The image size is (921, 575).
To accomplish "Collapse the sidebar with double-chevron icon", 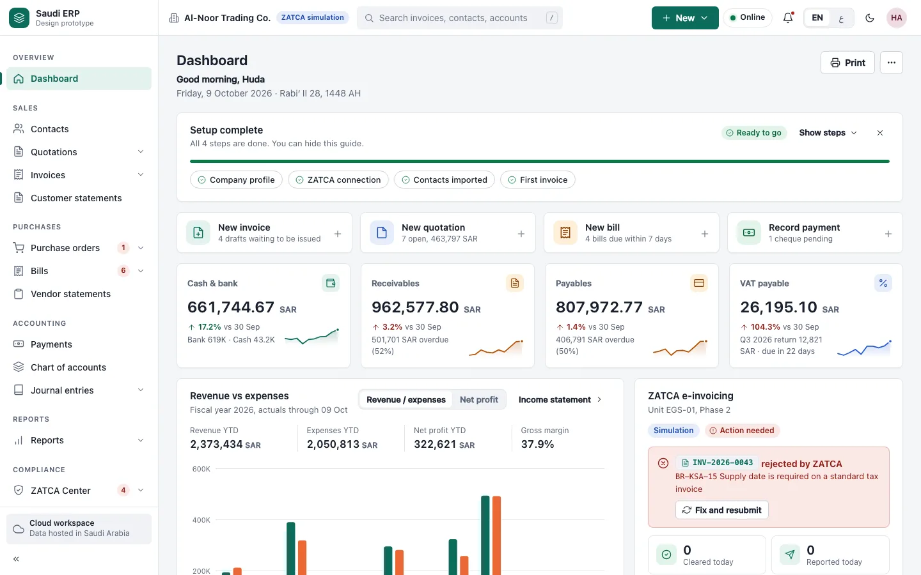I will tap(16, 559).
